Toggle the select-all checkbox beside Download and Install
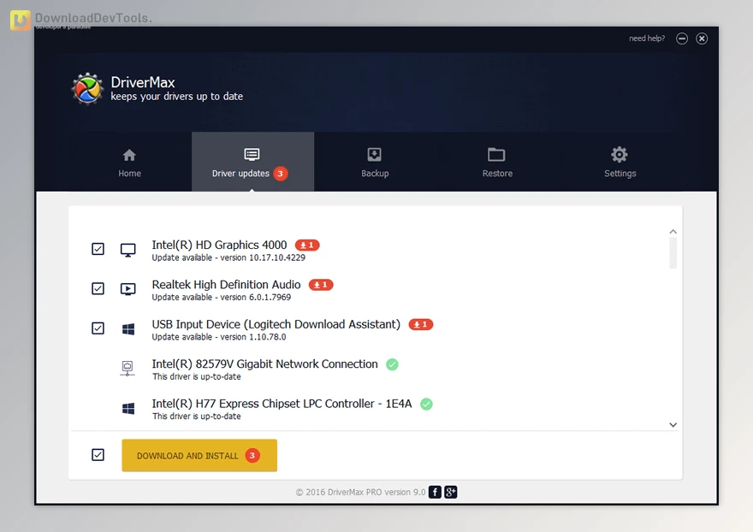The image size is (753, 532). click(98, 455)
